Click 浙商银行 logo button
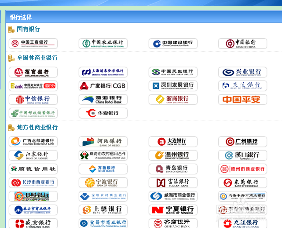This screenshot has width=282, height=228. (x=173, y=99)
